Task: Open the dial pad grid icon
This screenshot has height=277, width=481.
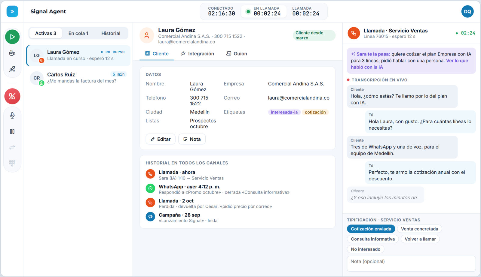Action: (x=12, y=163)
